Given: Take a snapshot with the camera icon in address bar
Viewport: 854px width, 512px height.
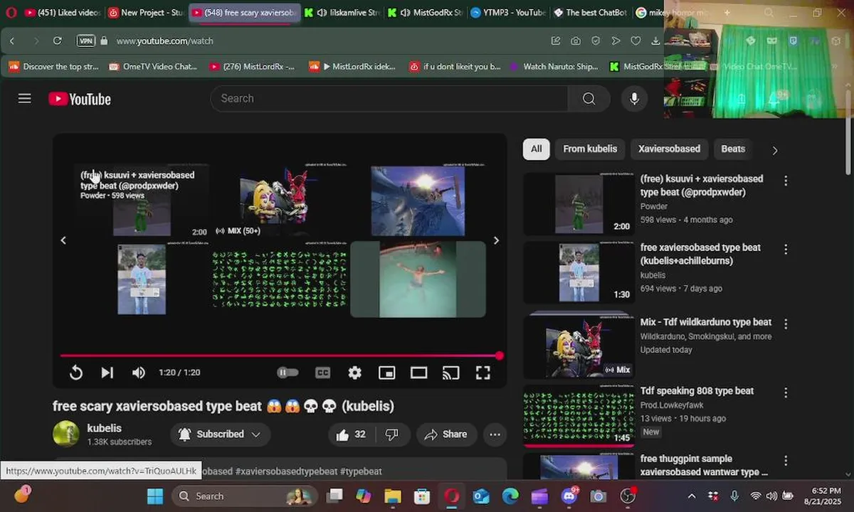Looking at the screenshot, I should [576, 41].
